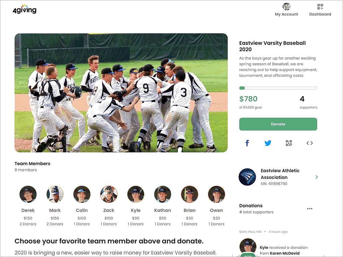Select the Dashboard menu label
Screen dimensions: 343x257
pyautogui.click(x=320, y=14)
